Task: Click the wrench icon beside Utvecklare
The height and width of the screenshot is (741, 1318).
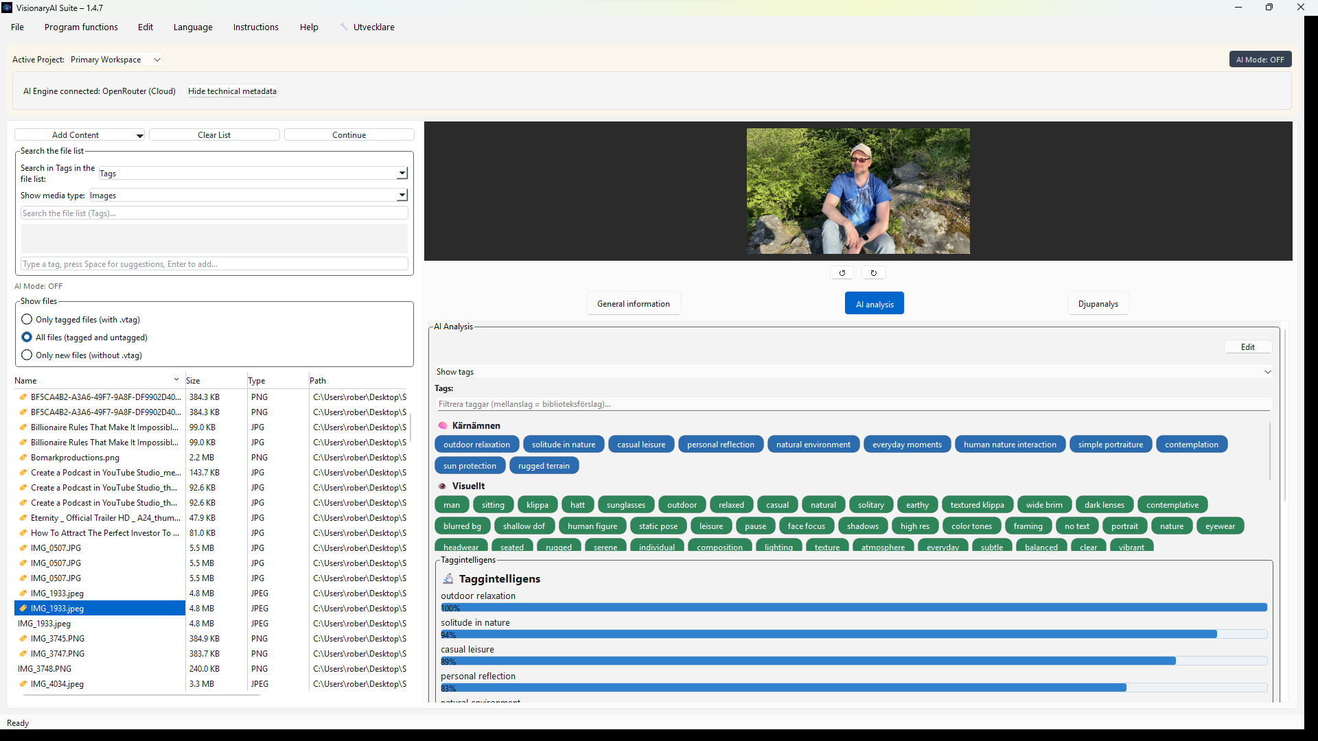Action: tap(344, 27)
